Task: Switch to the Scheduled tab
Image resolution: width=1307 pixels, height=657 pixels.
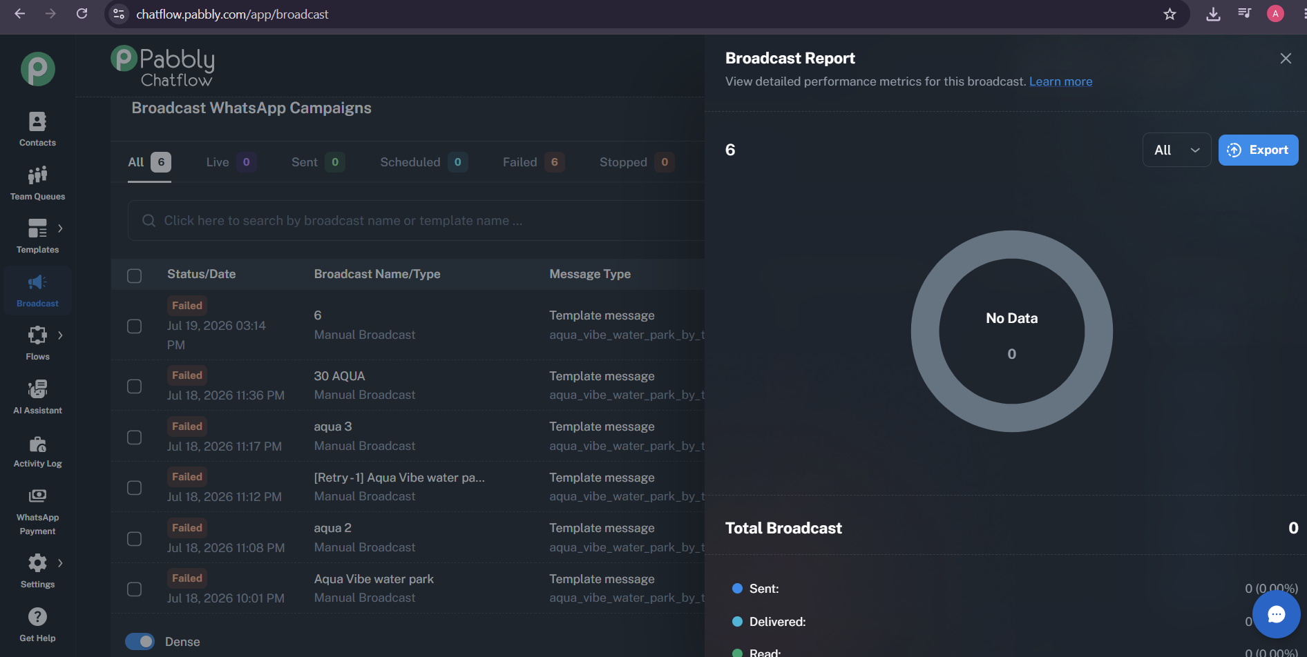Action: (x=424, y=162)
